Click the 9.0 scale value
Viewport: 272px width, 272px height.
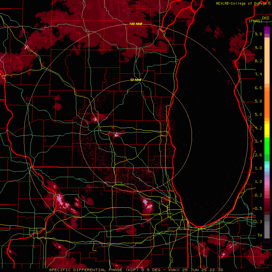tap(258, 47)
